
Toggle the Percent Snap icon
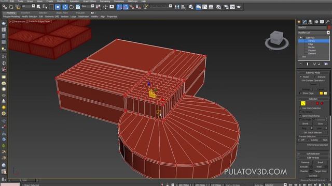(x=132, y=7)
